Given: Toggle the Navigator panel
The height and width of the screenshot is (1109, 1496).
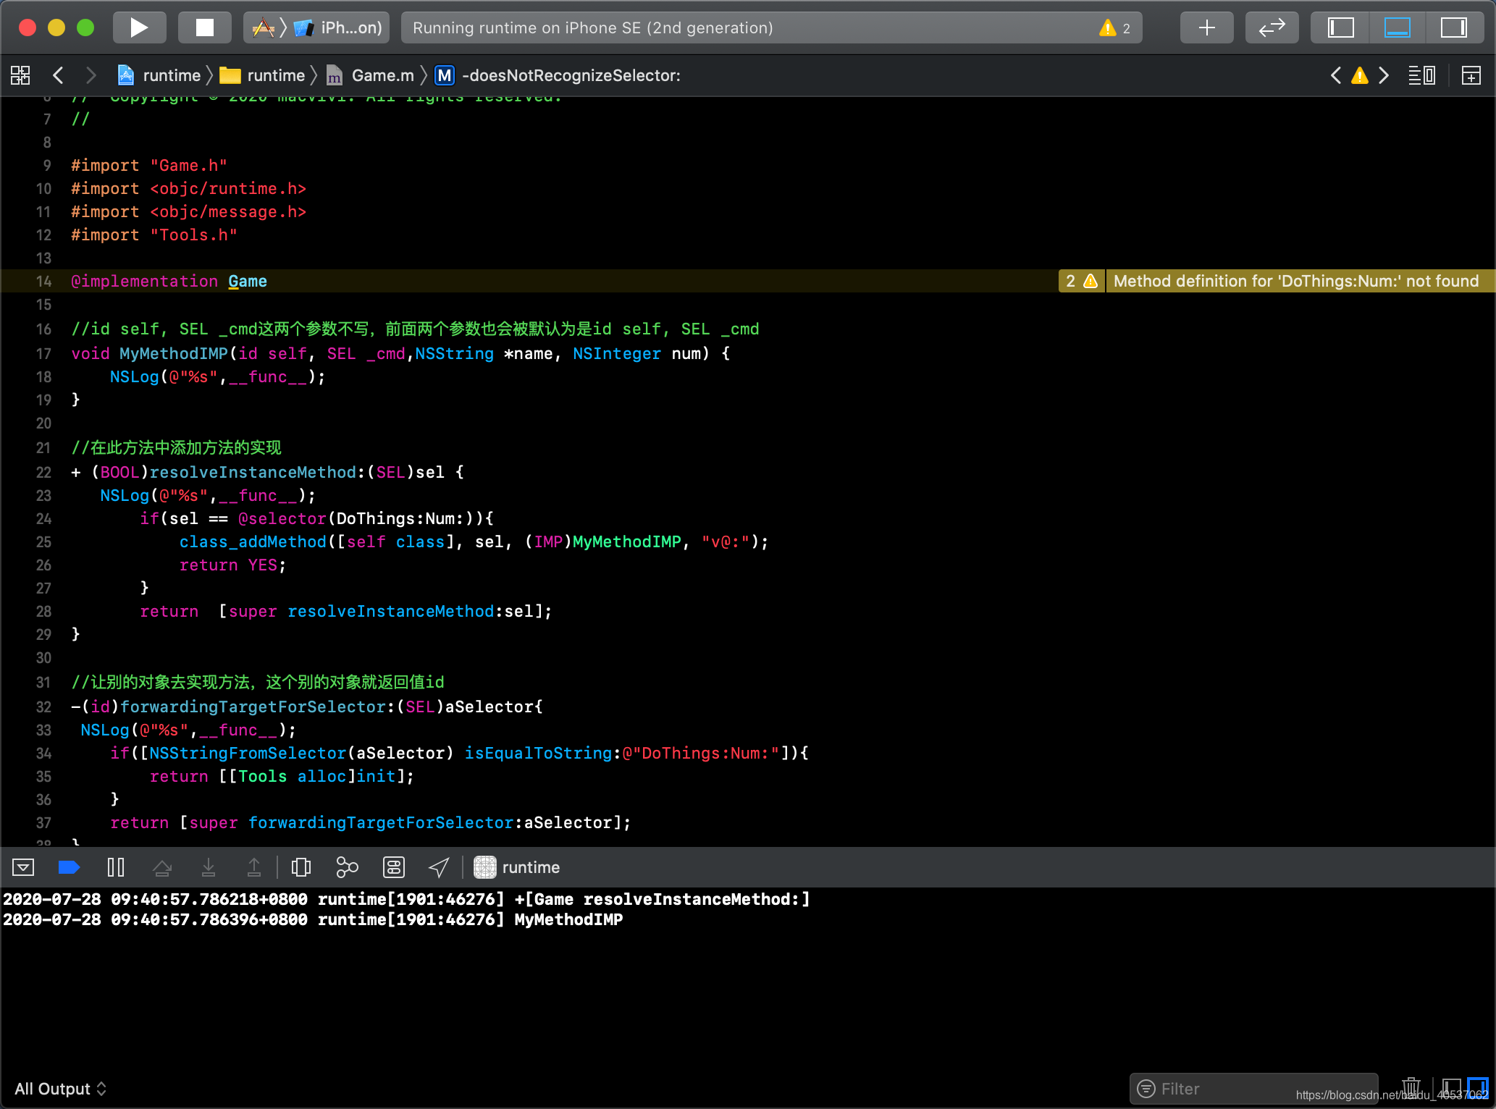Looking at the screenshot, I should click(1340, 28).
